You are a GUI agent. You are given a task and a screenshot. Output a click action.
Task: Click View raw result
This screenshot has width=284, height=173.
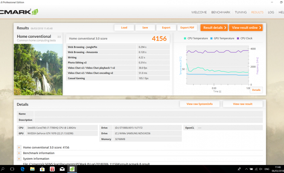tap(243, 104)
